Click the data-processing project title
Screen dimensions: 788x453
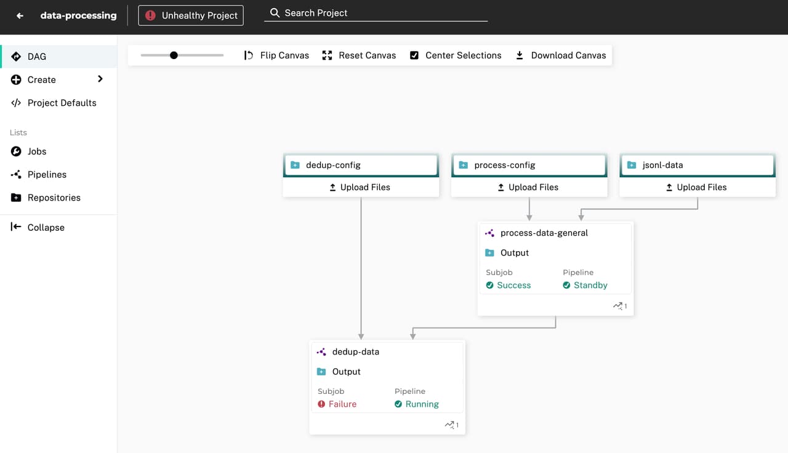pyautogui.click(x=78, y=16)
